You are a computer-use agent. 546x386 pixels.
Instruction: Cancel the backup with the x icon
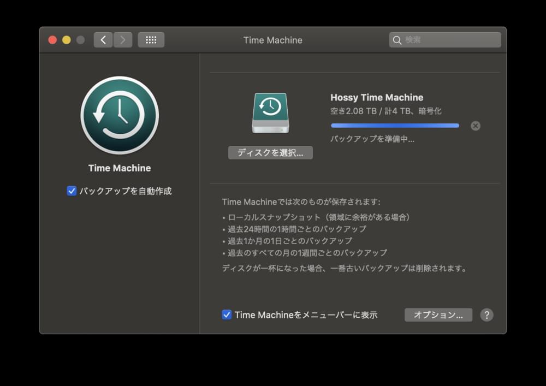476,126
